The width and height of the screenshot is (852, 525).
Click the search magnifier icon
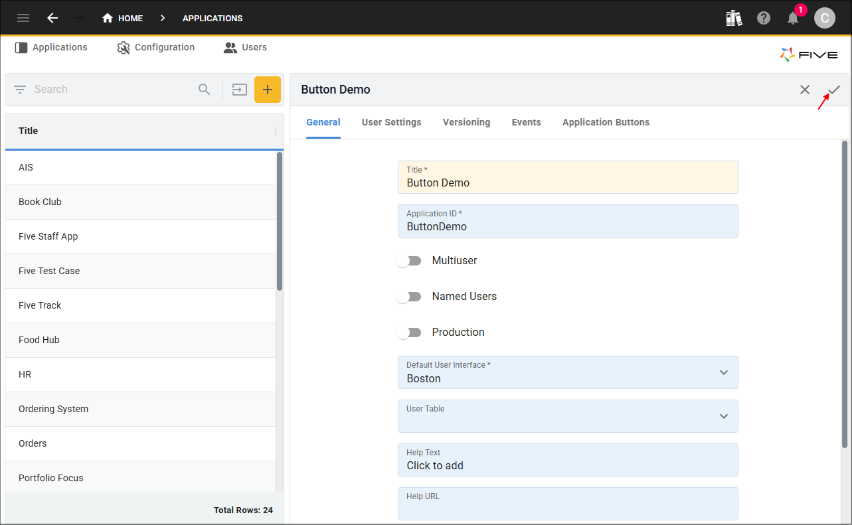click(205, 90)
